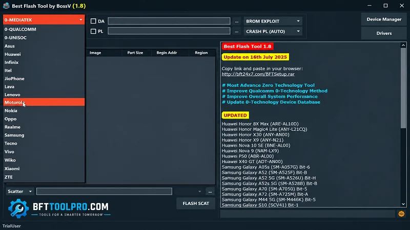The width and height of the screenshot is (410, 230).
Task: Click the log scrollbar up arrow
Action: (403, 45)
